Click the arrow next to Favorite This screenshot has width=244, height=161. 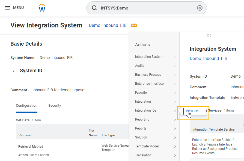click(x=175, y=93)
